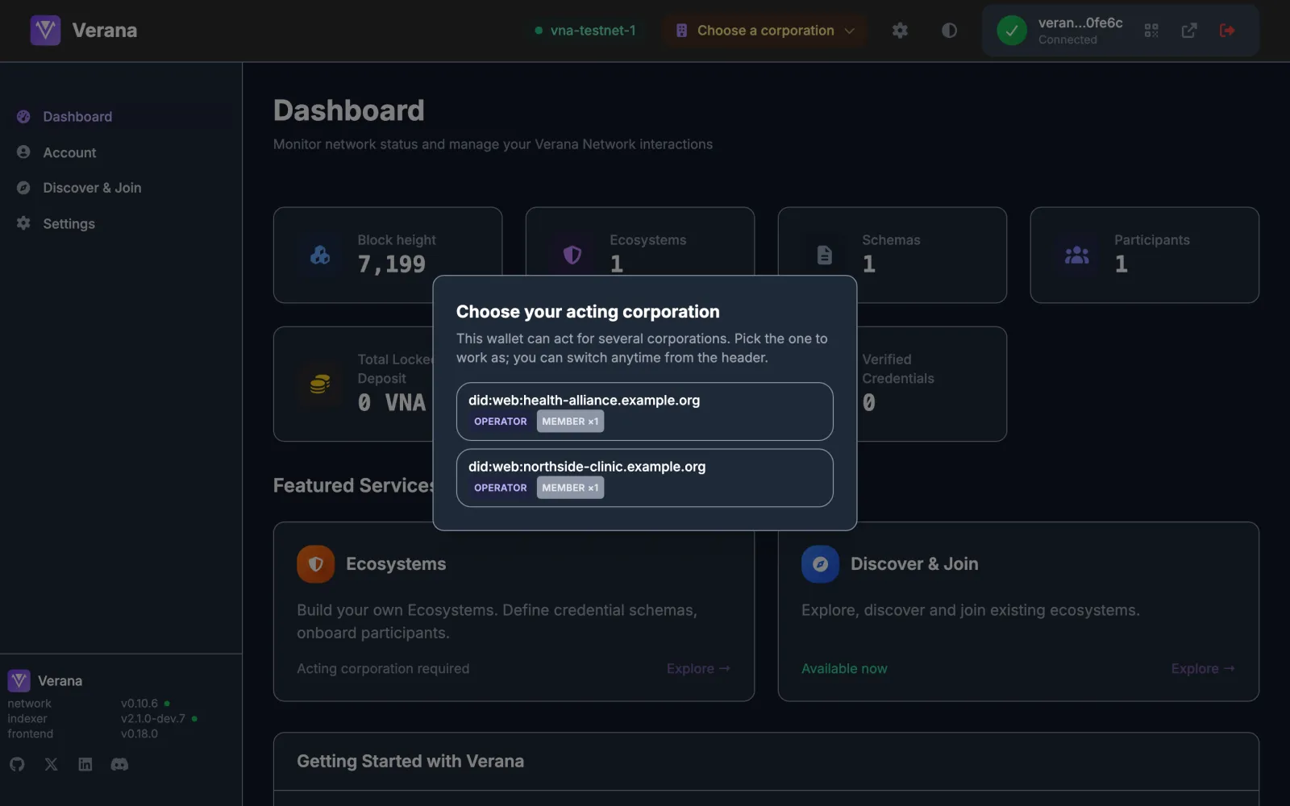This screenshot has height=806, width=1290.
Task: Toggle dark/light theme in the header
Action: 949,31
